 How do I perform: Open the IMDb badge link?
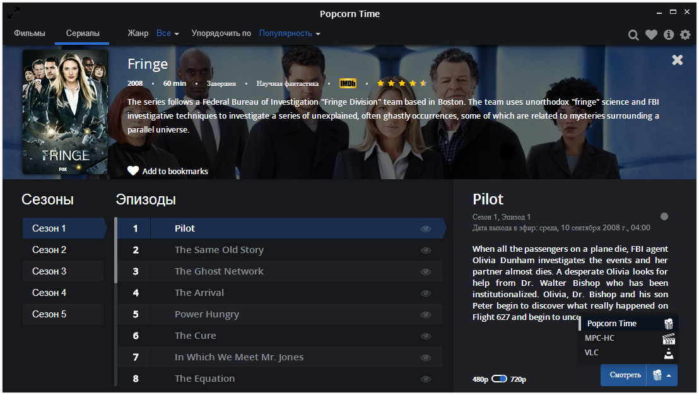point(348,83)
